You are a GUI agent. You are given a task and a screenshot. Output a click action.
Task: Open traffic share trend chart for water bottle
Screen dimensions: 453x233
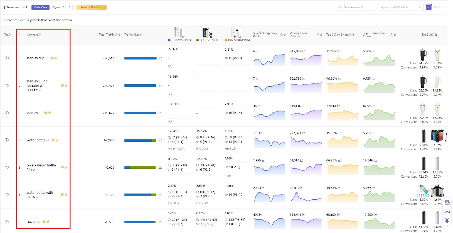[x=161, y=140]
